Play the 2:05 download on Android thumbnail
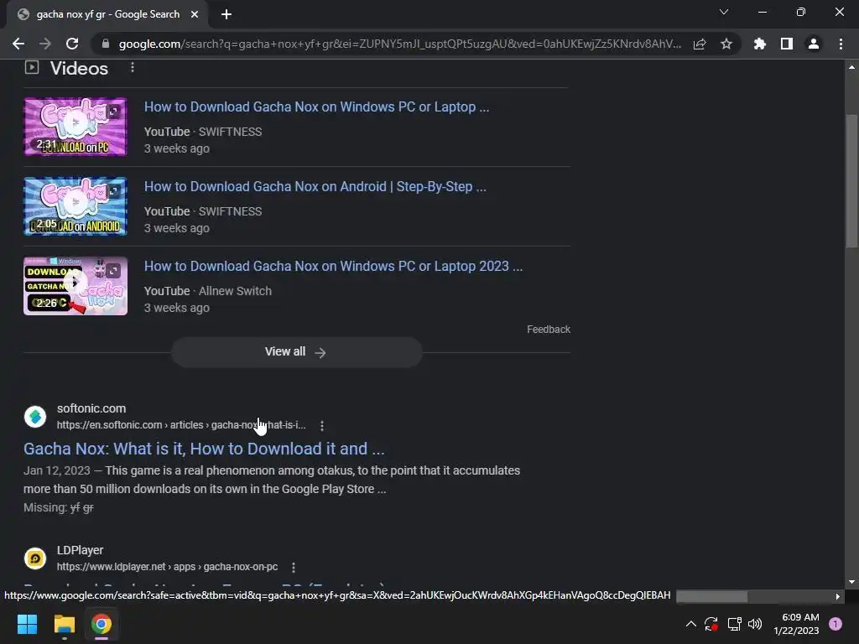859x644 pixels. (75, 206)
